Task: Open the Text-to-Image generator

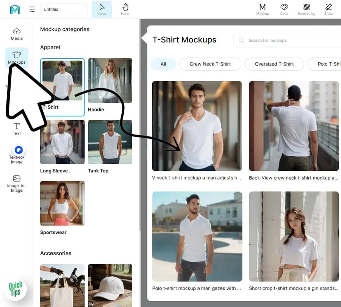Action: [x=17, y=155]
